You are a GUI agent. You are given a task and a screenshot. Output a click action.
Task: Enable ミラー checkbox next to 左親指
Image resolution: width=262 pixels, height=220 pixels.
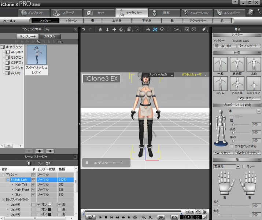pos(244,166)
